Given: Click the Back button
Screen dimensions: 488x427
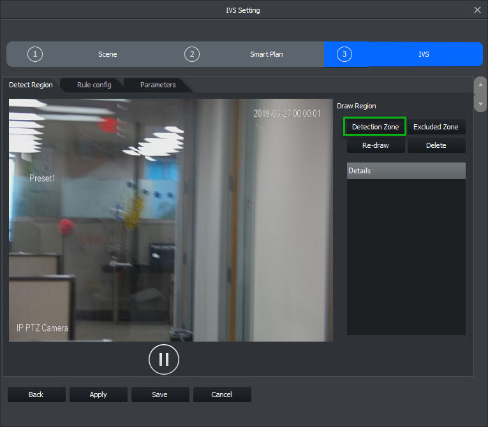Looking at the screenshot, I should coord(36,394).
